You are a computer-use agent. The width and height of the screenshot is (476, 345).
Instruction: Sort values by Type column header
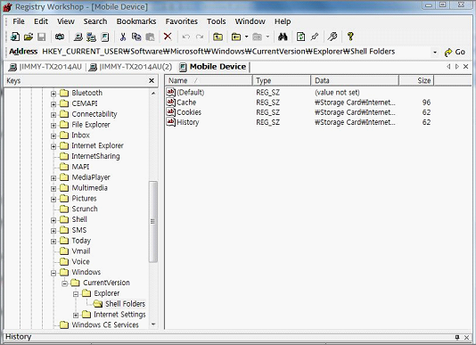click(x=282, y=80)
